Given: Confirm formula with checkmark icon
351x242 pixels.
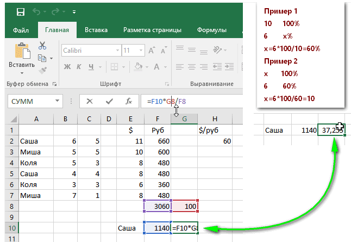Looking at the screenshot, I should (x=109, y=102).
